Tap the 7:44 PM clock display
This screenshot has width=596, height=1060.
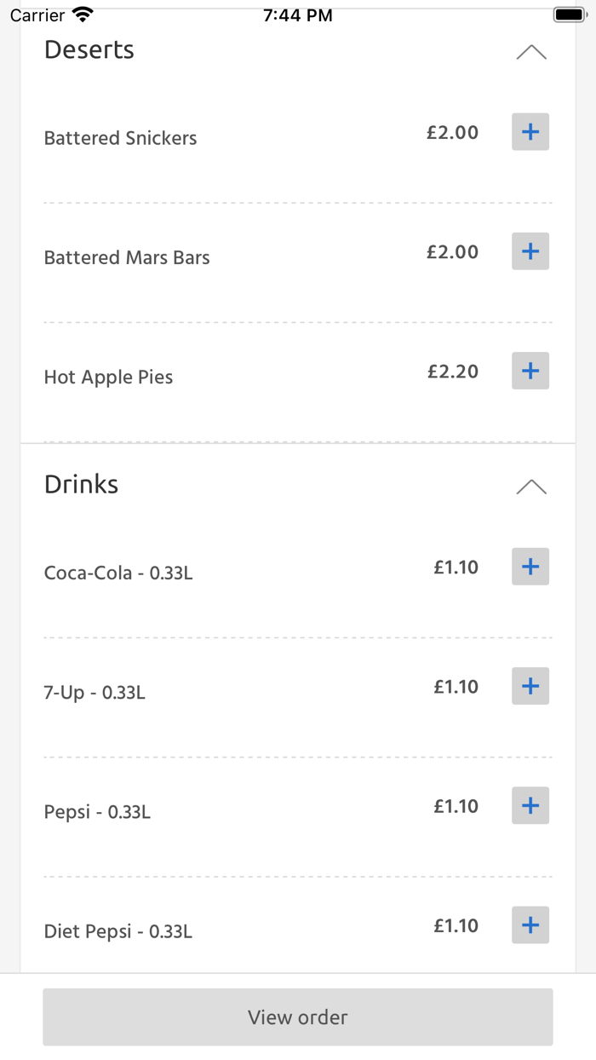click(296, 13)
